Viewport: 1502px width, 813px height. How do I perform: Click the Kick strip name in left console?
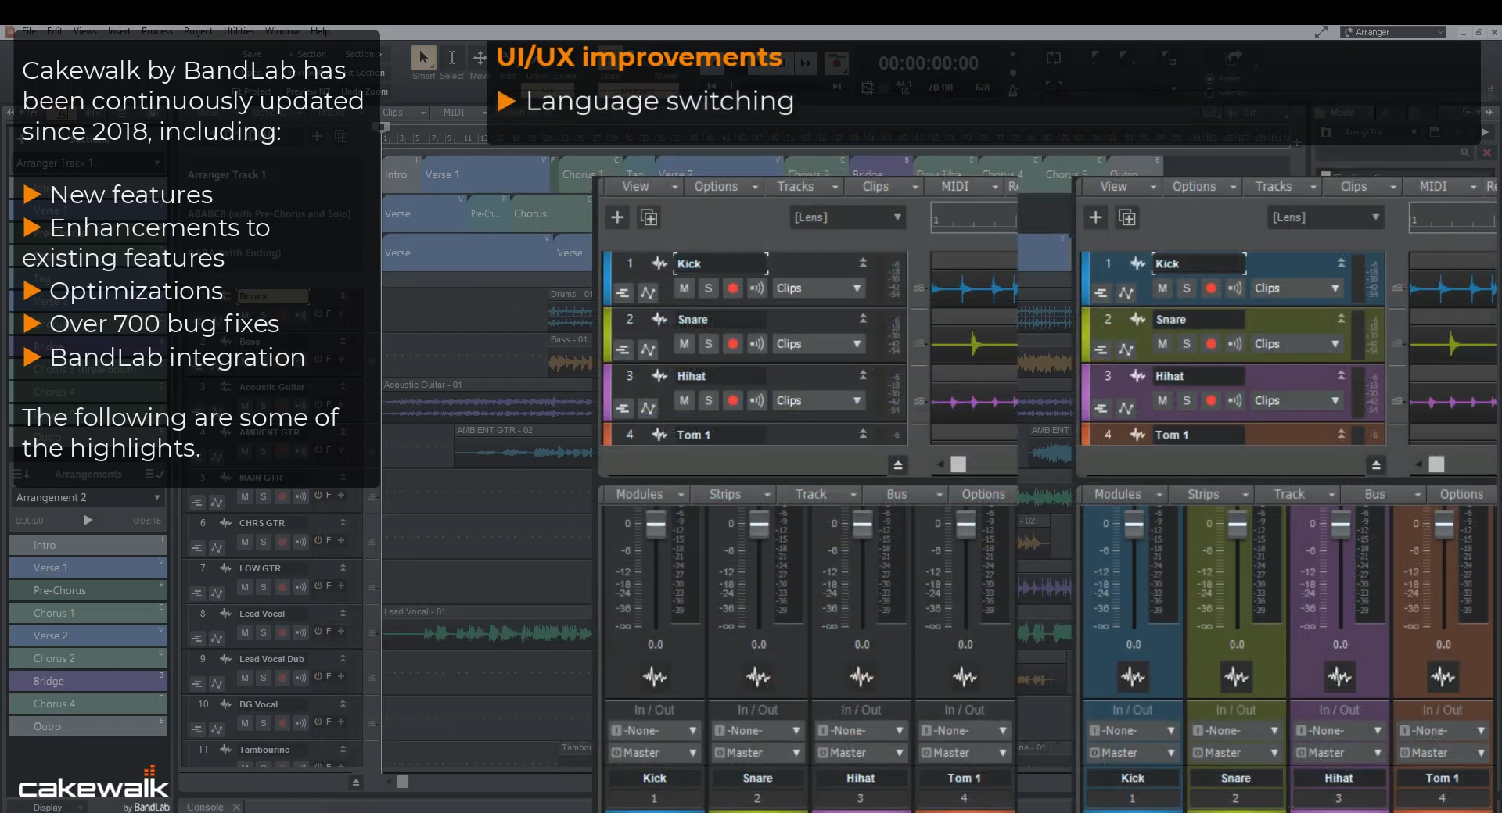(654, 778)
